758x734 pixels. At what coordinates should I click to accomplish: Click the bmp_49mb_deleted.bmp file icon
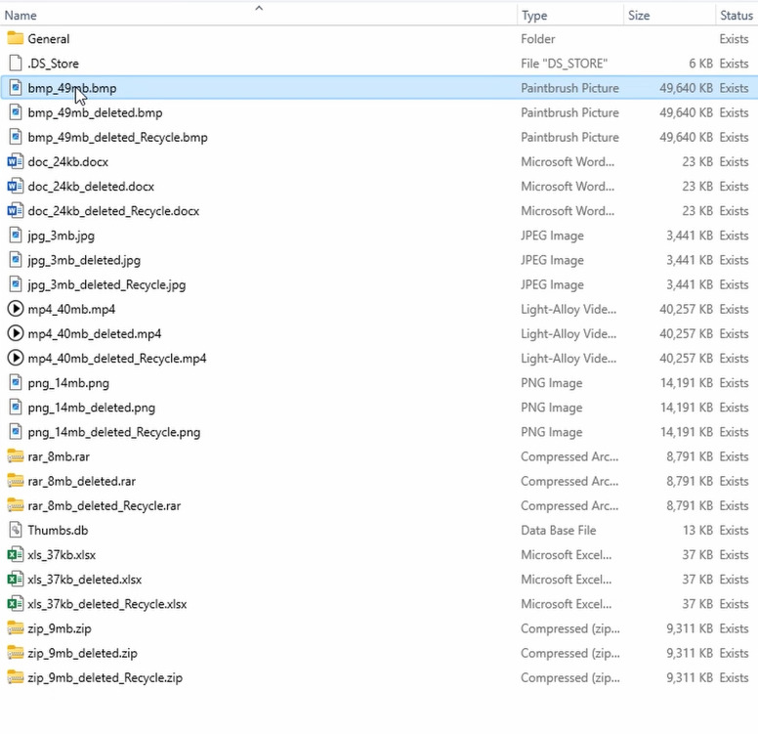(16, 112)
